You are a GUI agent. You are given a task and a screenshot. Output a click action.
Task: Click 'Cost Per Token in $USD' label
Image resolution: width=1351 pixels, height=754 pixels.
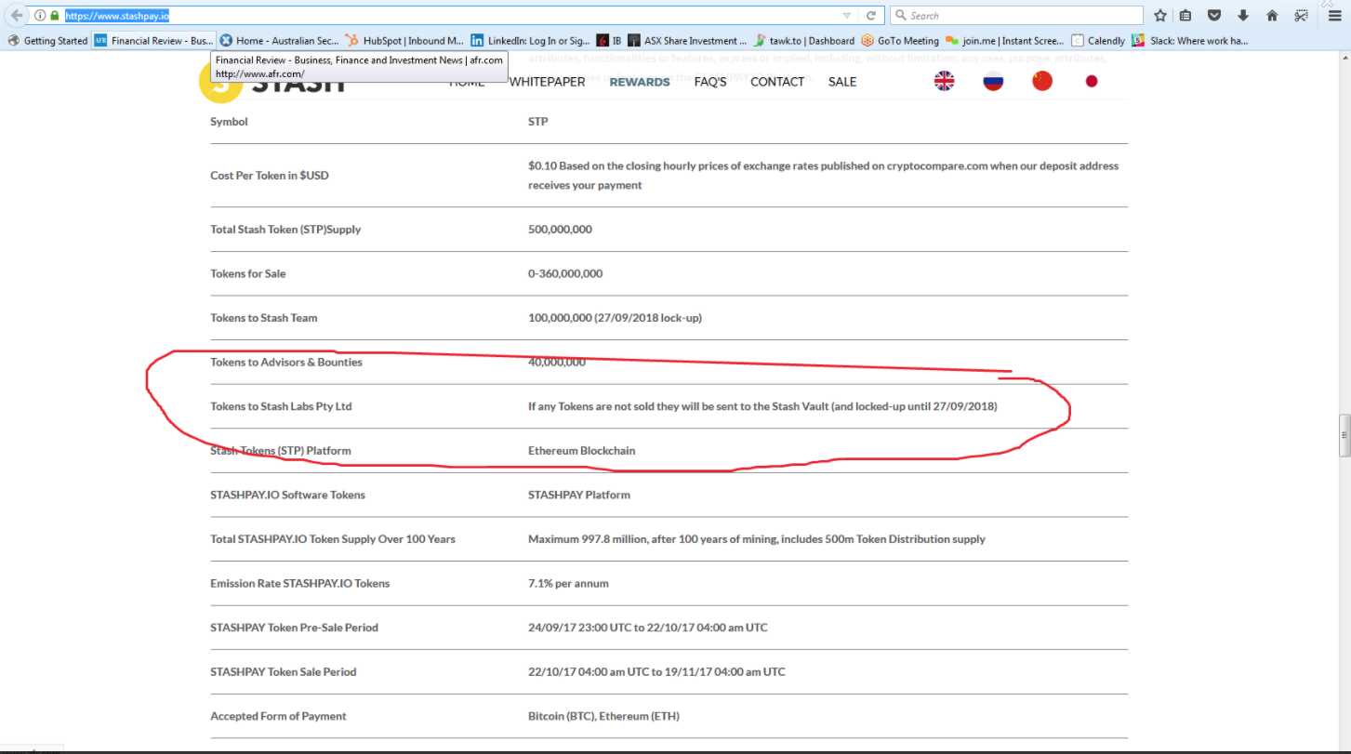point(270,176)
